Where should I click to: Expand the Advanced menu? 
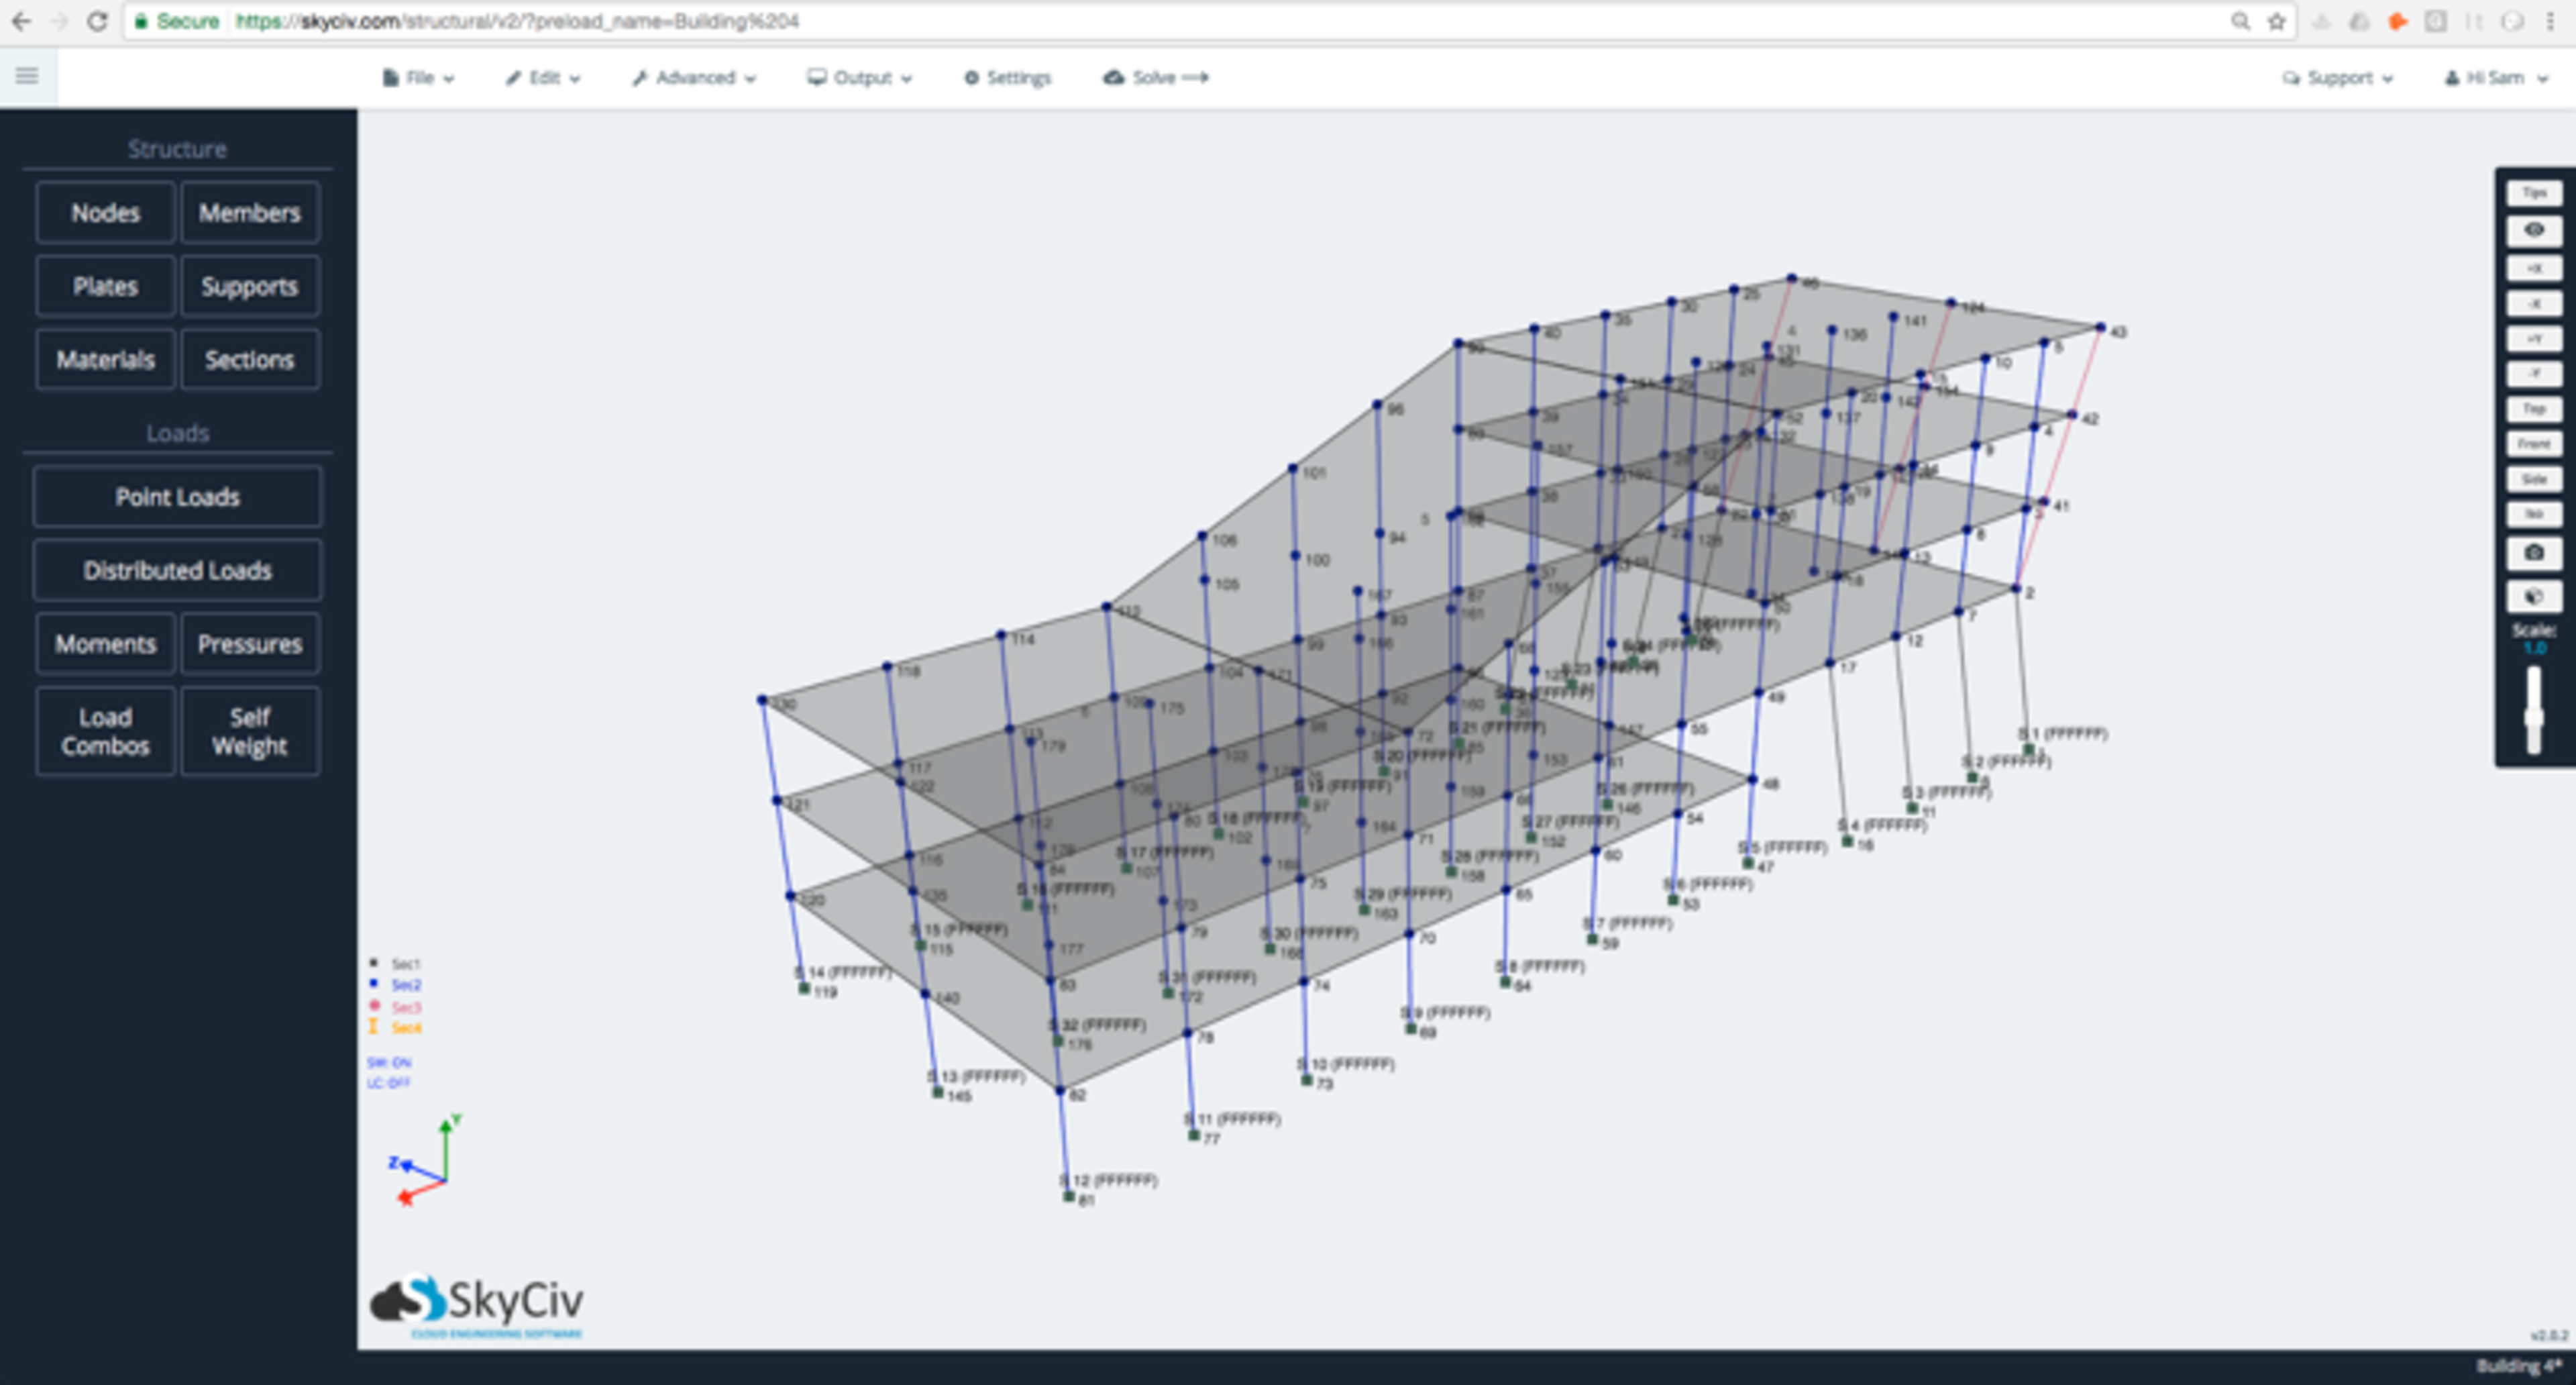(693, 77)
